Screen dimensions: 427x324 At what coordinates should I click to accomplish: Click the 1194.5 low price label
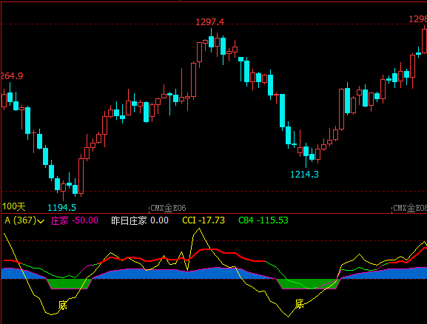tap(62, 208)
